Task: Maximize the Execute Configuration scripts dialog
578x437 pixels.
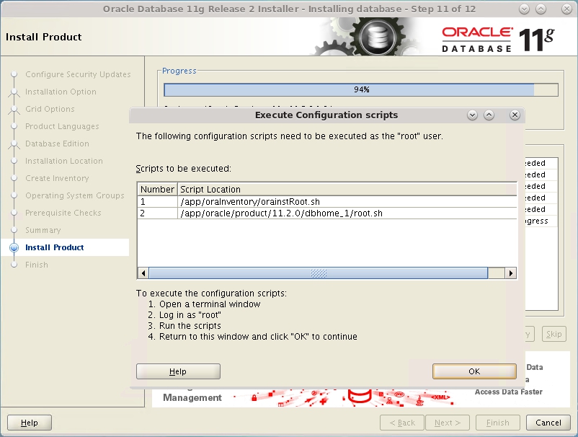Action: click(489, 115)
